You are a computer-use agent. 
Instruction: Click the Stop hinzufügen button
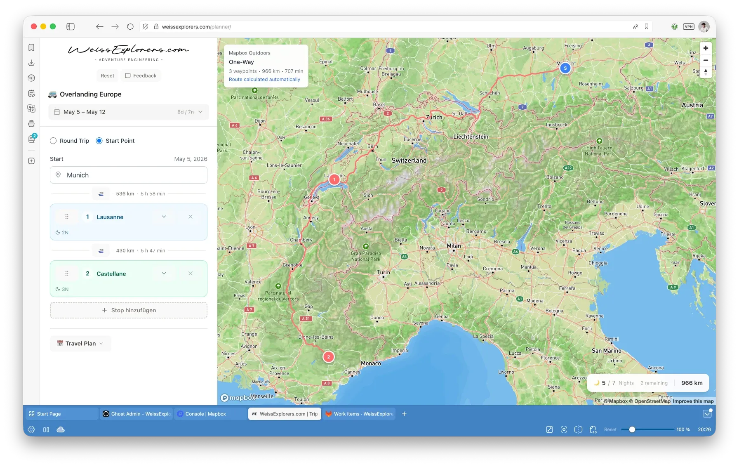(x=129, y=310)
